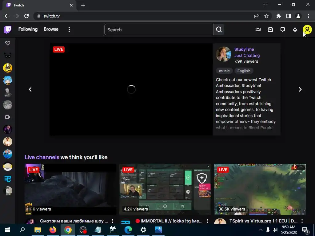Show hidden system tray icons

click(260, 230)
